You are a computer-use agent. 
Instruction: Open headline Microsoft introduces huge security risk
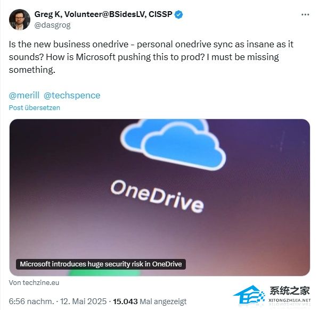101,264
